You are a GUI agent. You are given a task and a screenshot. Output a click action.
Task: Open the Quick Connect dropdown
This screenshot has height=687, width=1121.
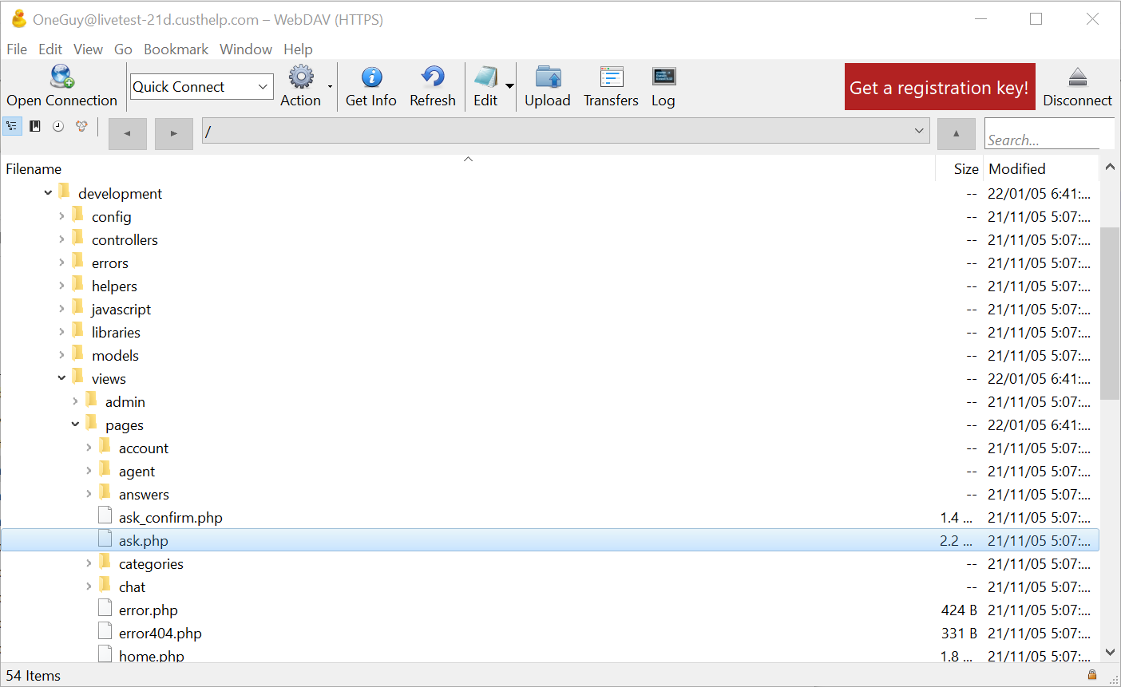click(263, 86)
